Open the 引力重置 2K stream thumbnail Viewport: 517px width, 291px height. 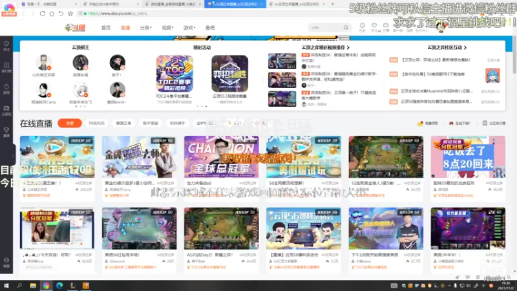pyautogui.click(x=468, y=228)
